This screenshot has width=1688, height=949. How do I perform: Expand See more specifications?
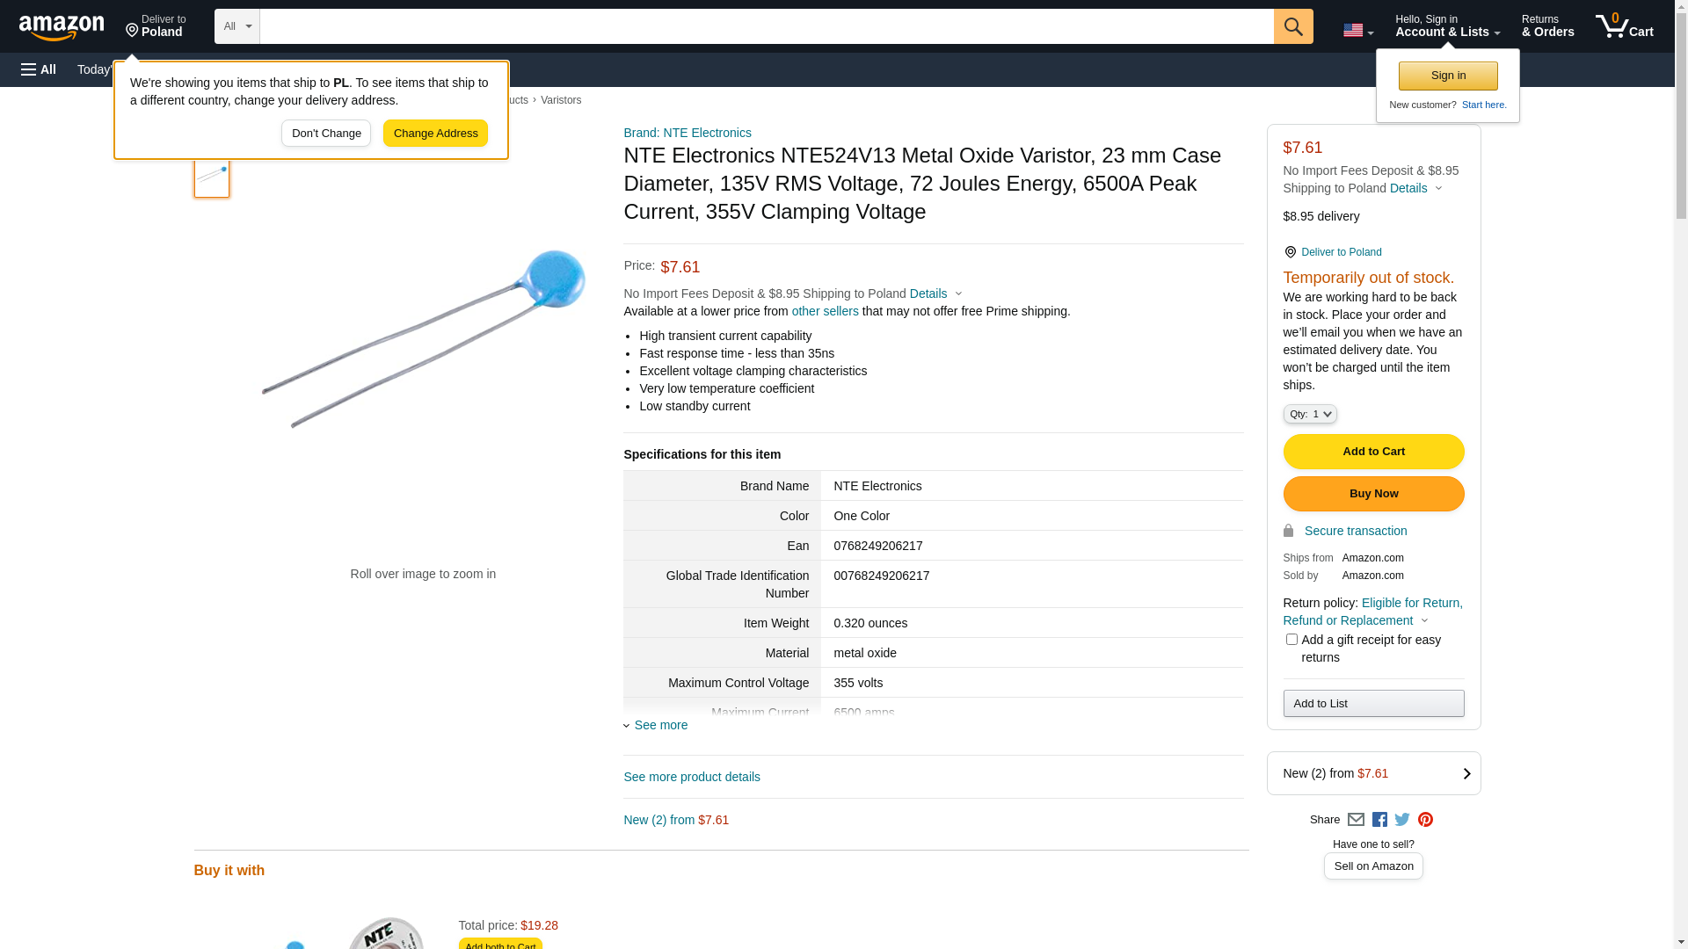(x=660, y=726)
